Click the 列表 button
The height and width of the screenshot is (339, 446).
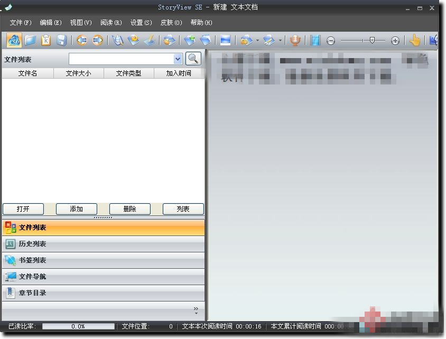[x=183, y=209]
